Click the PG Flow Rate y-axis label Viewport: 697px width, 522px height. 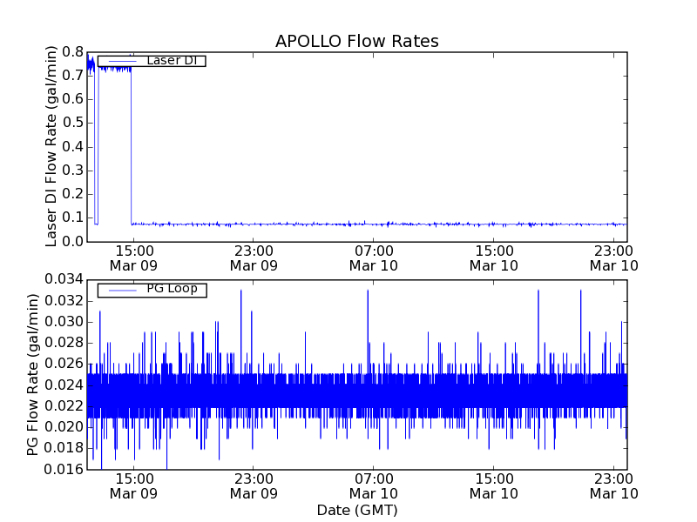pos(33,374)
